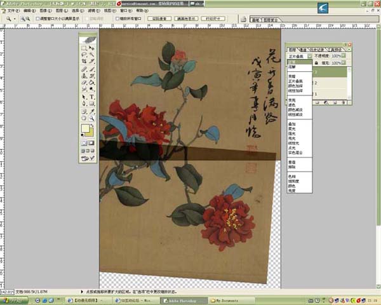Choose 溶解 blend mode

click(299, 67)
